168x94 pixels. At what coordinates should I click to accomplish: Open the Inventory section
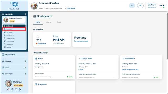point(14,74)
